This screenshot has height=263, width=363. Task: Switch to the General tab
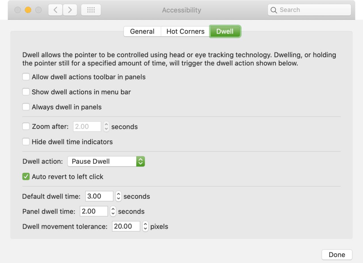click(142, 31)
